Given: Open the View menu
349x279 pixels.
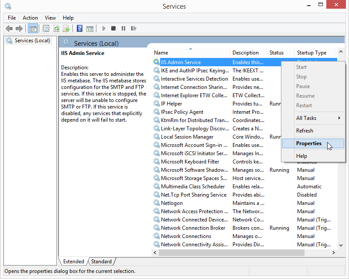Looking at the screenshot, I should click(x=50, y=18).
